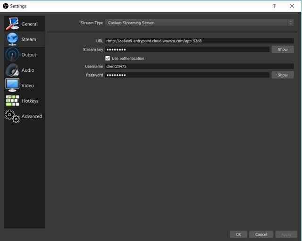Screen dimensions: 302x241
Task: Switch to General settings tab label
Action: coord(29,24)
